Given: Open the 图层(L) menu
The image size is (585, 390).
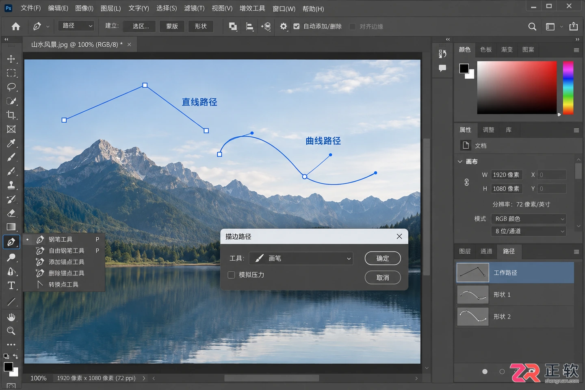Looking at the screenshot, I should click(110, 8).
